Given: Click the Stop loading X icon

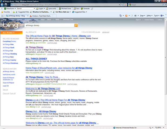Looking at the screenshot, I should tap(126, 5).
